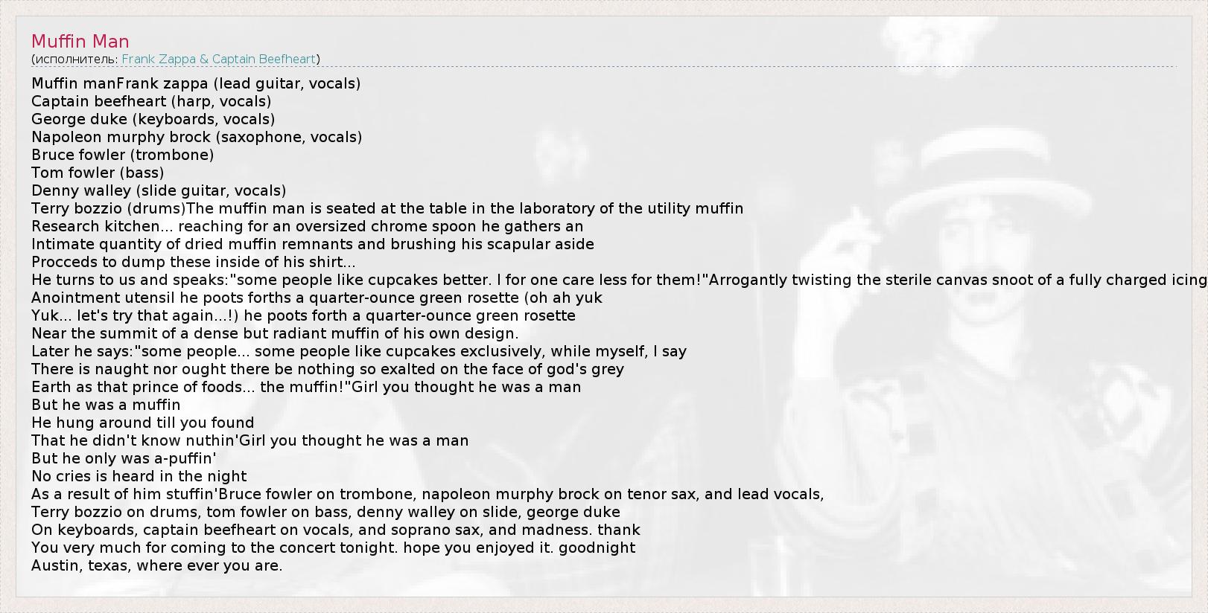The width and height of the screenshot is (1208, 613).
Task: Click the final line "Austin, texas, where ever you are."
Action: tap(156, 565)
